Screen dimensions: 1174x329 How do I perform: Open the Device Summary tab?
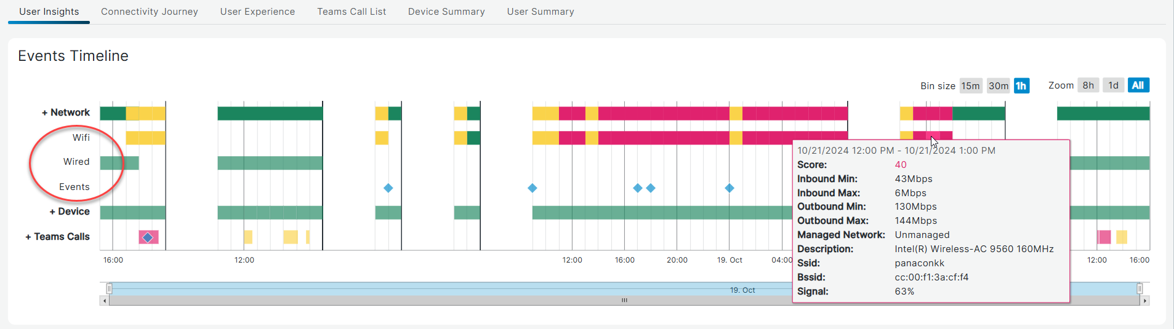point(446,12)
